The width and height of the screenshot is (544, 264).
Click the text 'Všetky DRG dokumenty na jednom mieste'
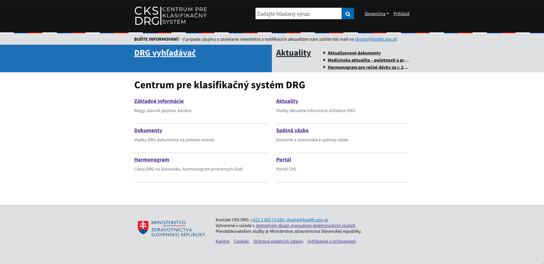[x=174, y=140]
